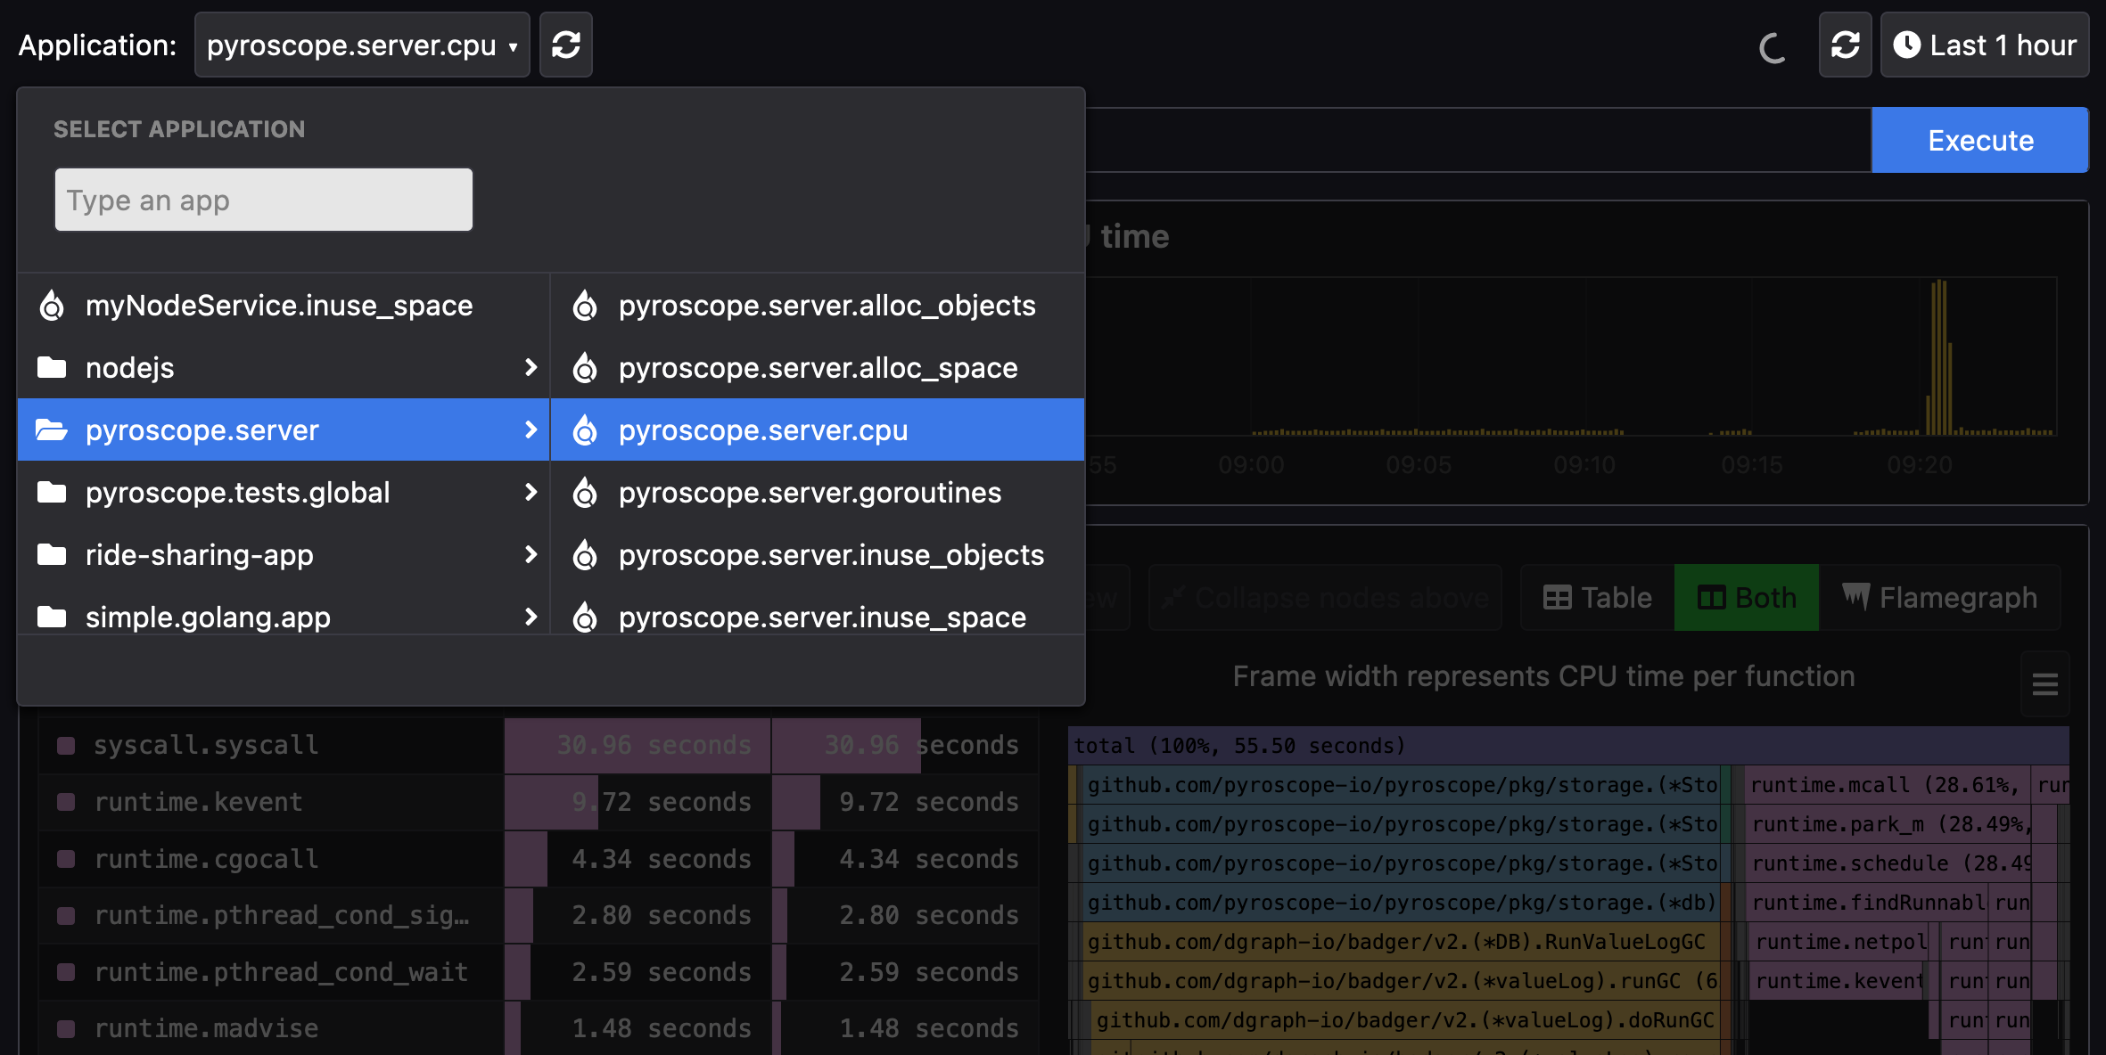The height and width of the screenshot is (1055, 2106).
Task: Click the folder icon beside nodejs
Action: 52,367
